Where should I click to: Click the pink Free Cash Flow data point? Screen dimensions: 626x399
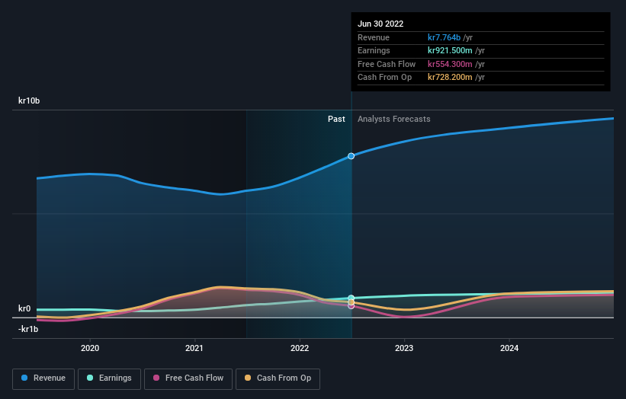351,306
